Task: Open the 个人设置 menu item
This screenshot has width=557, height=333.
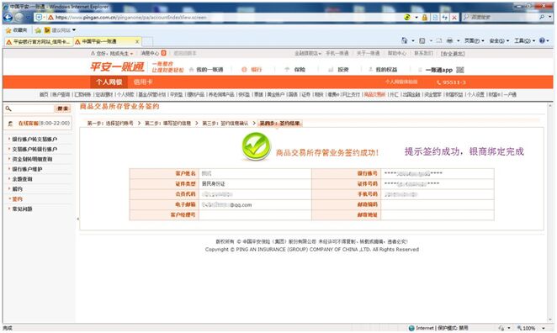Action: (x=475, y=94)
